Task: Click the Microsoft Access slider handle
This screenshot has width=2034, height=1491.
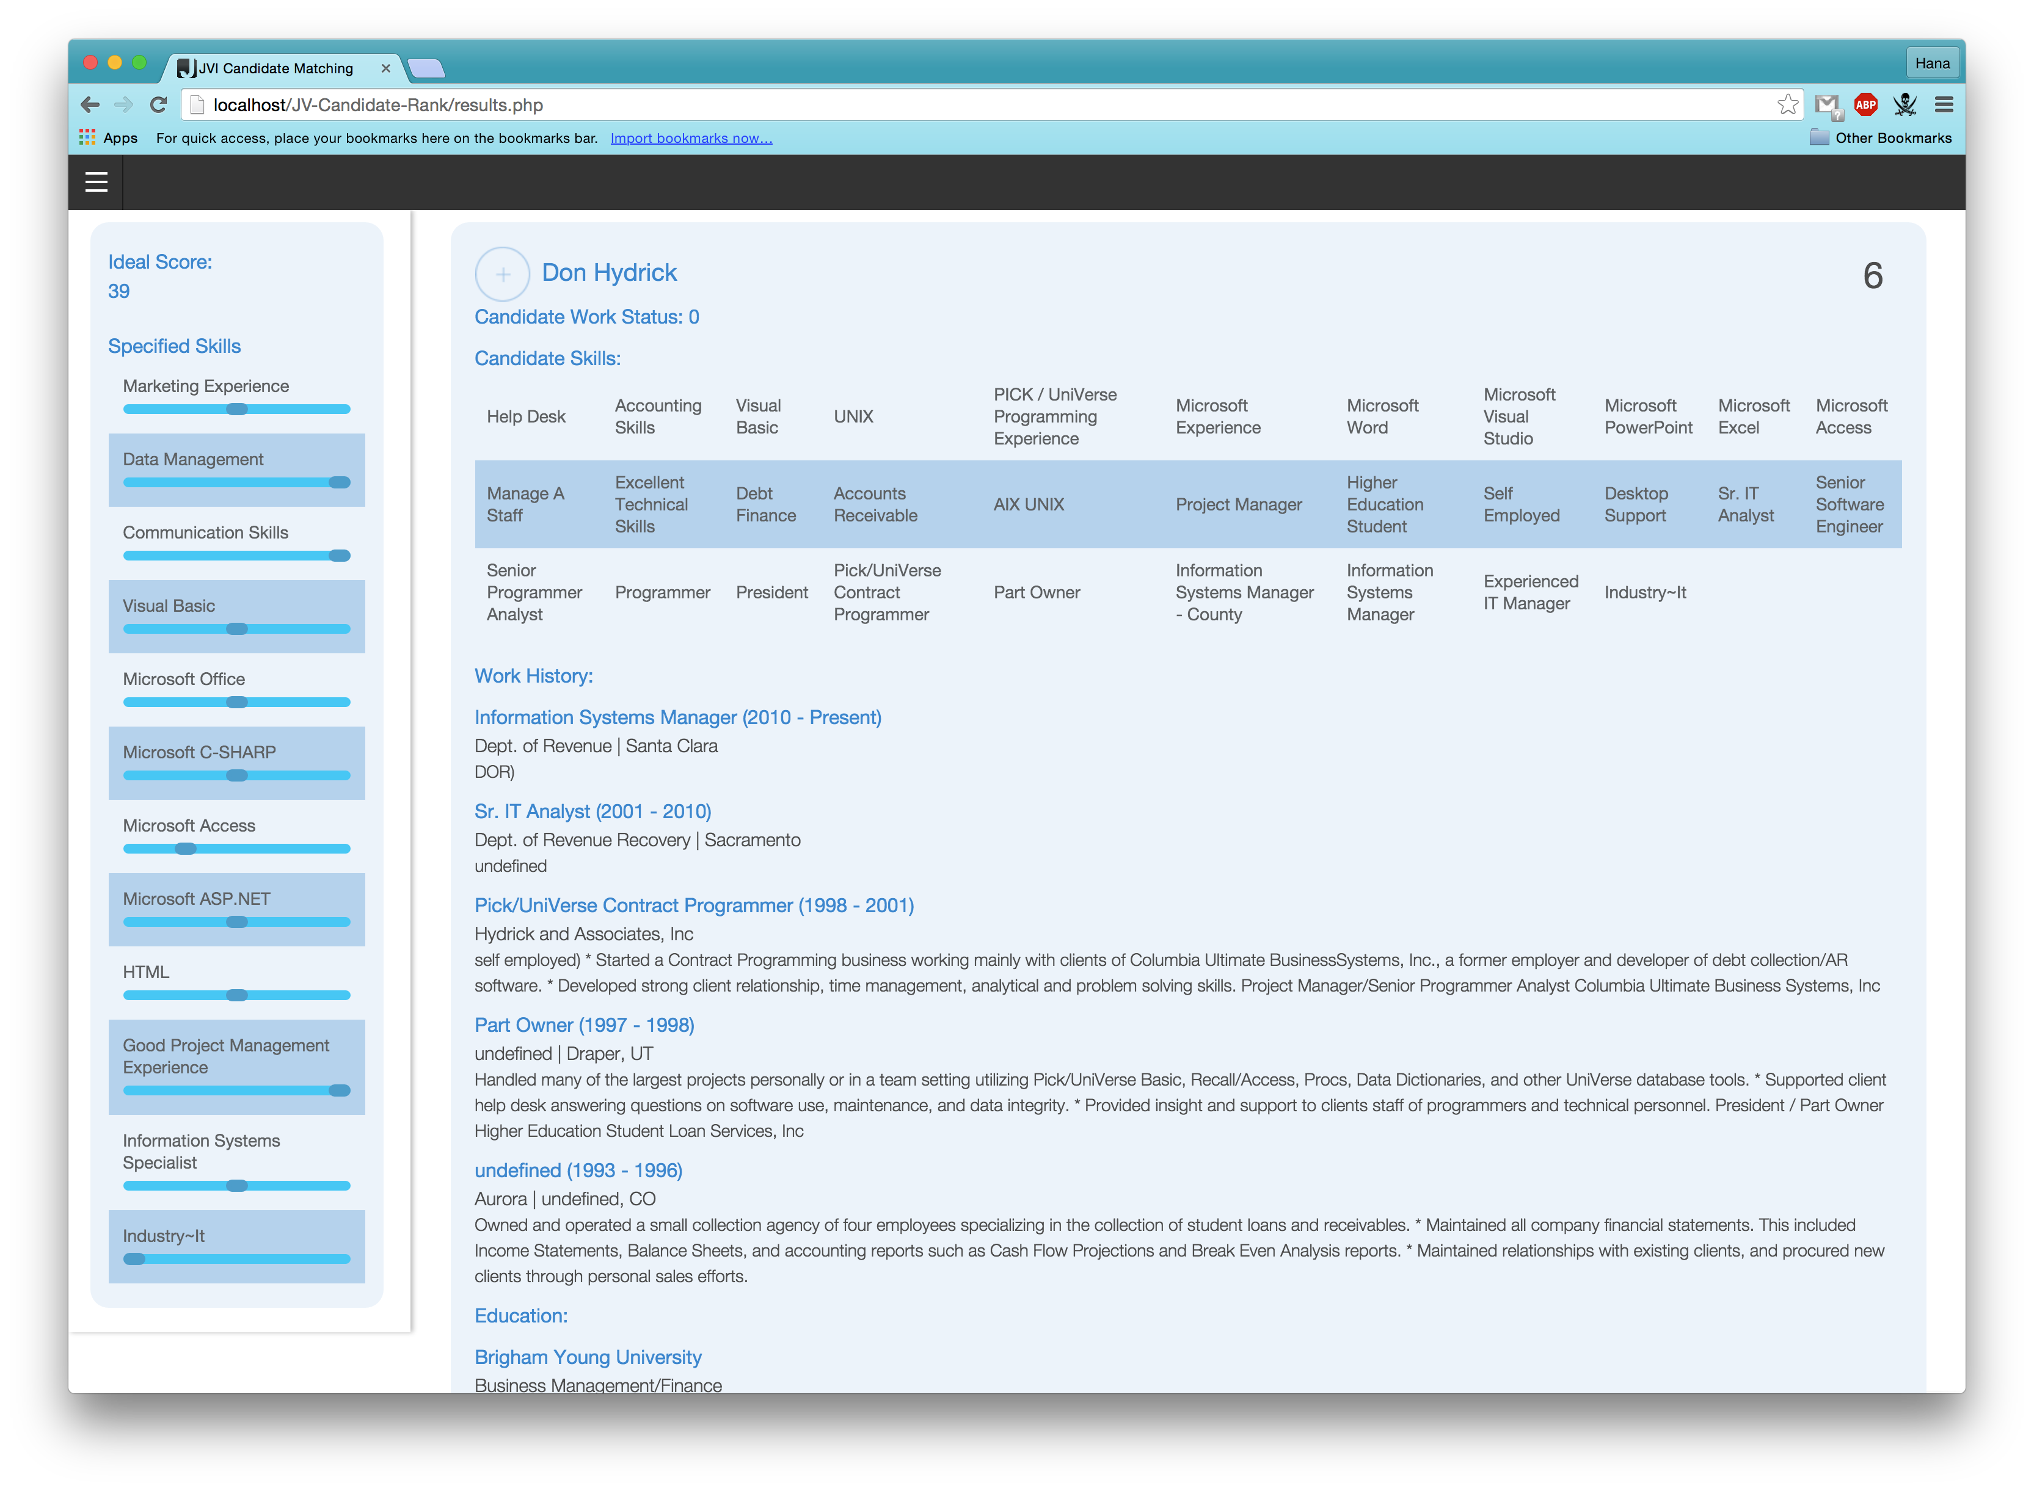Action: 185,849
